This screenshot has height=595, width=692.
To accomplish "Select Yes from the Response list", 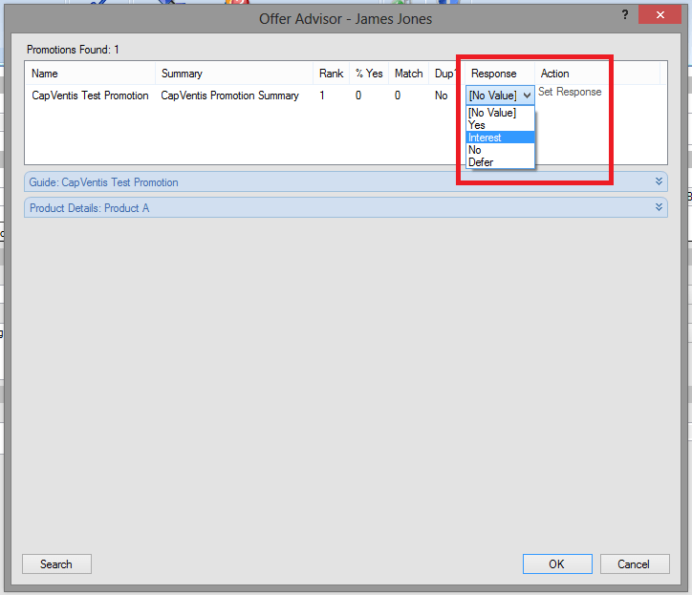I will [477, 125].
